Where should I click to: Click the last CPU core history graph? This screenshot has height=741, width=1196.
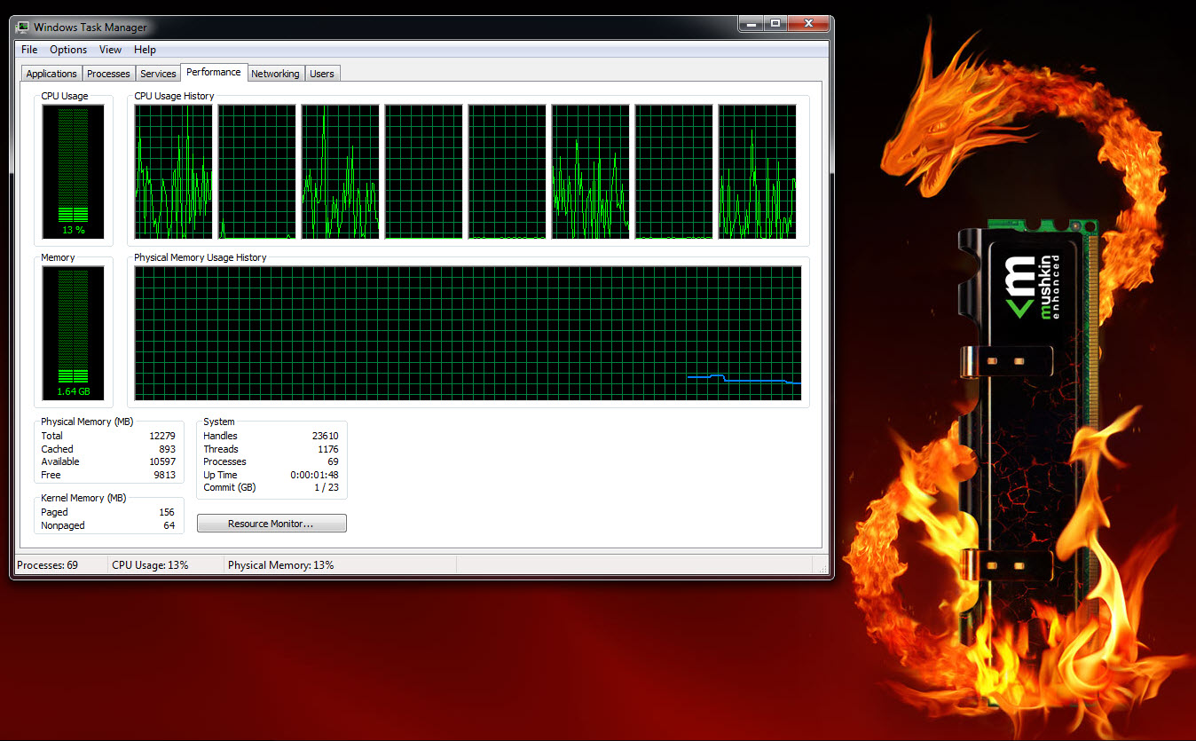tap(757, 171)
